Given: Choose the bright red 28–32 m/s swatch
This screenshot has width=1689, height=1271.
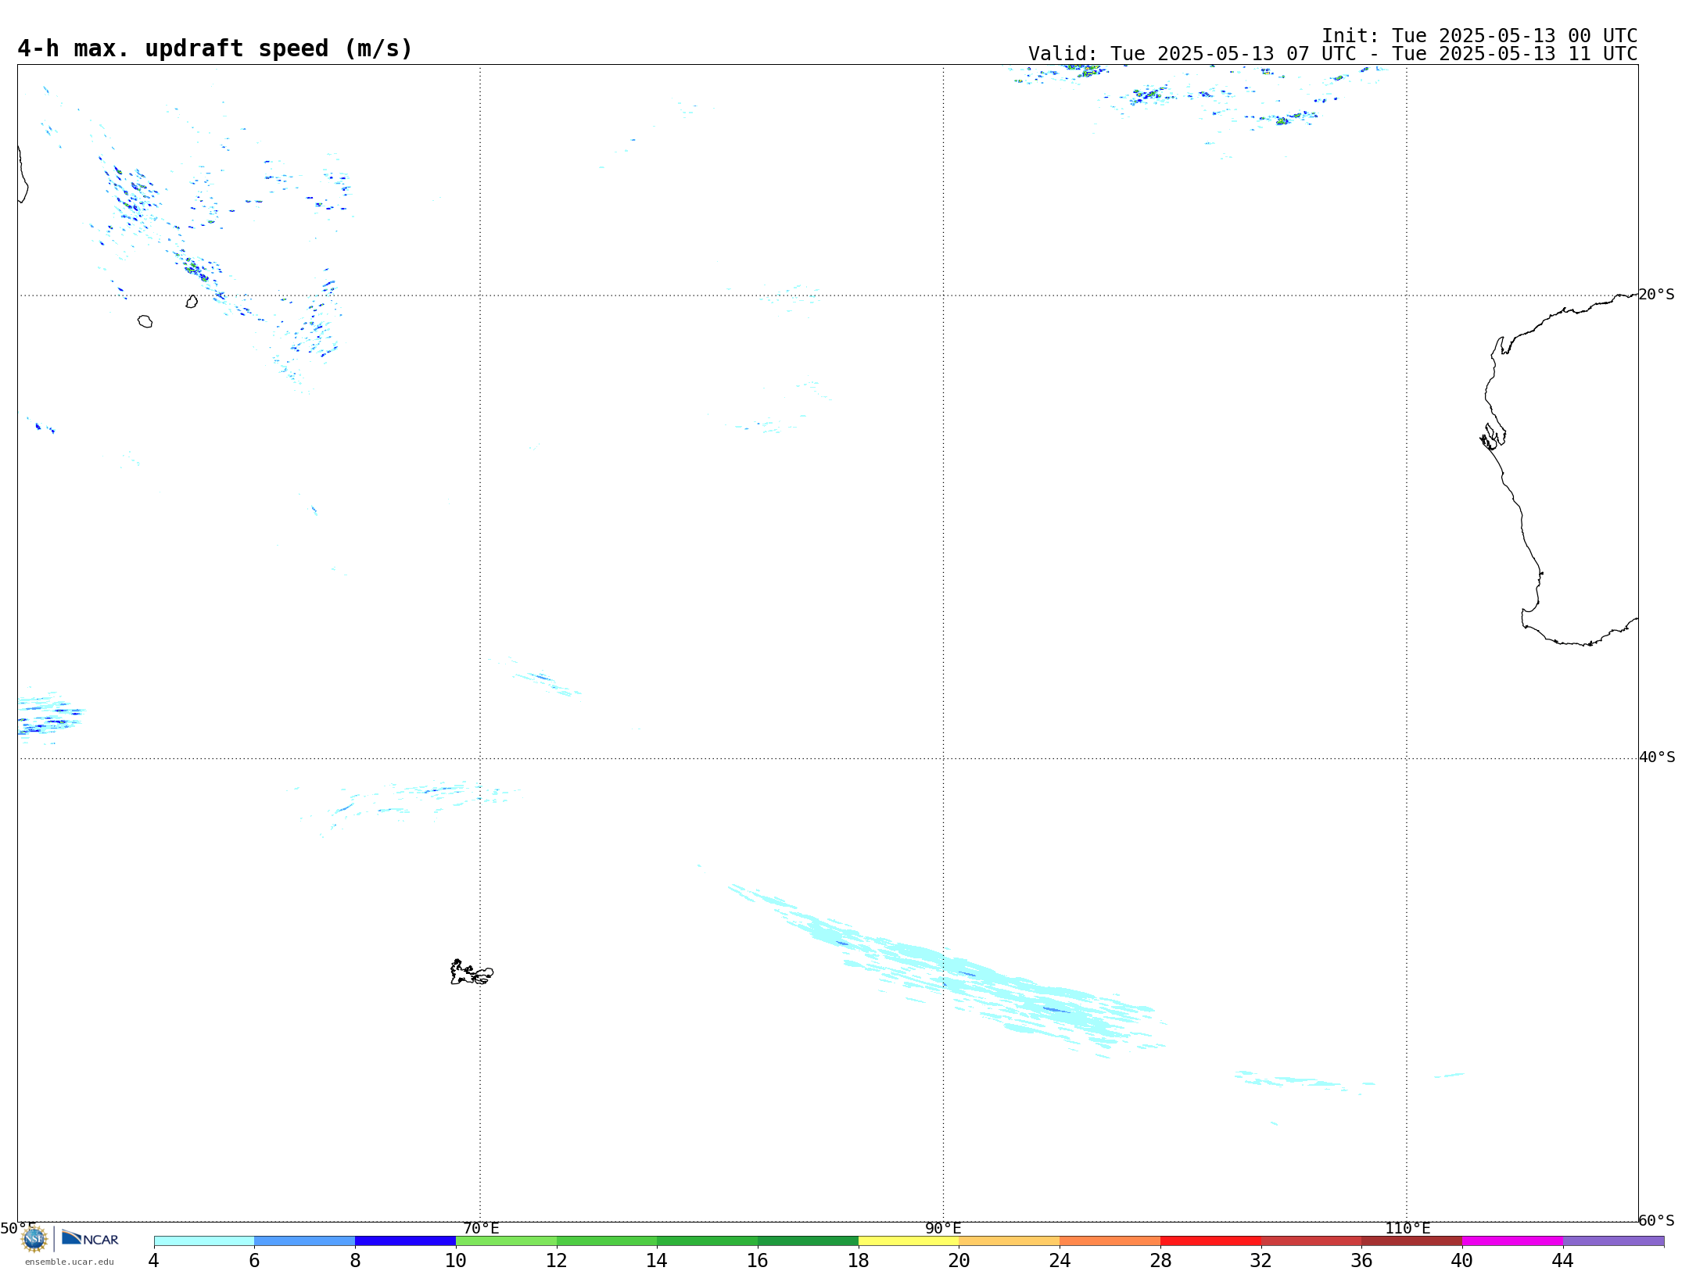Looking at the screenshot, I should 1210,1241.
